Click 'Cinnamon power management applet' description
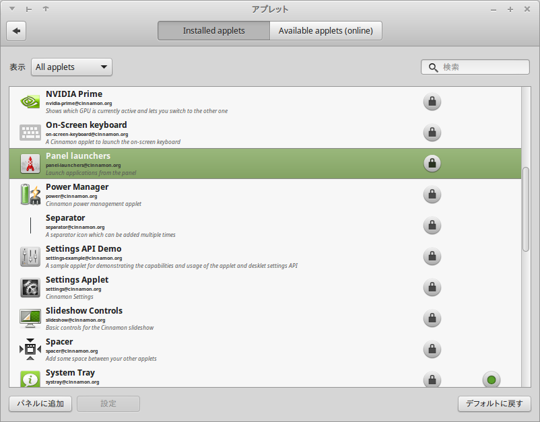540x422 pixels. (x=94, y=204)
